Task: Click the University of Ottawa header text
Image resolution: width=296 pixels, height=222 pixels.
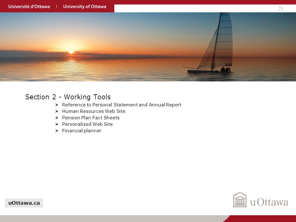Action: point(84,6)
